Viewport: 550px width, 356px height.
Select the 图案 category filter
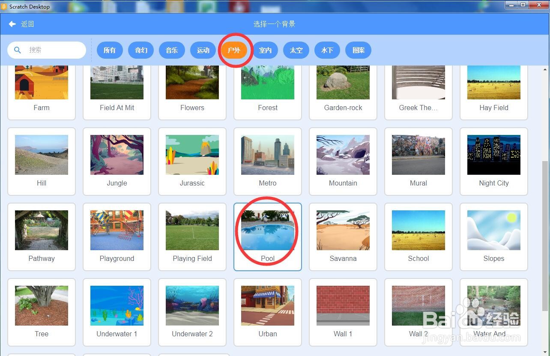click(359, 50)
